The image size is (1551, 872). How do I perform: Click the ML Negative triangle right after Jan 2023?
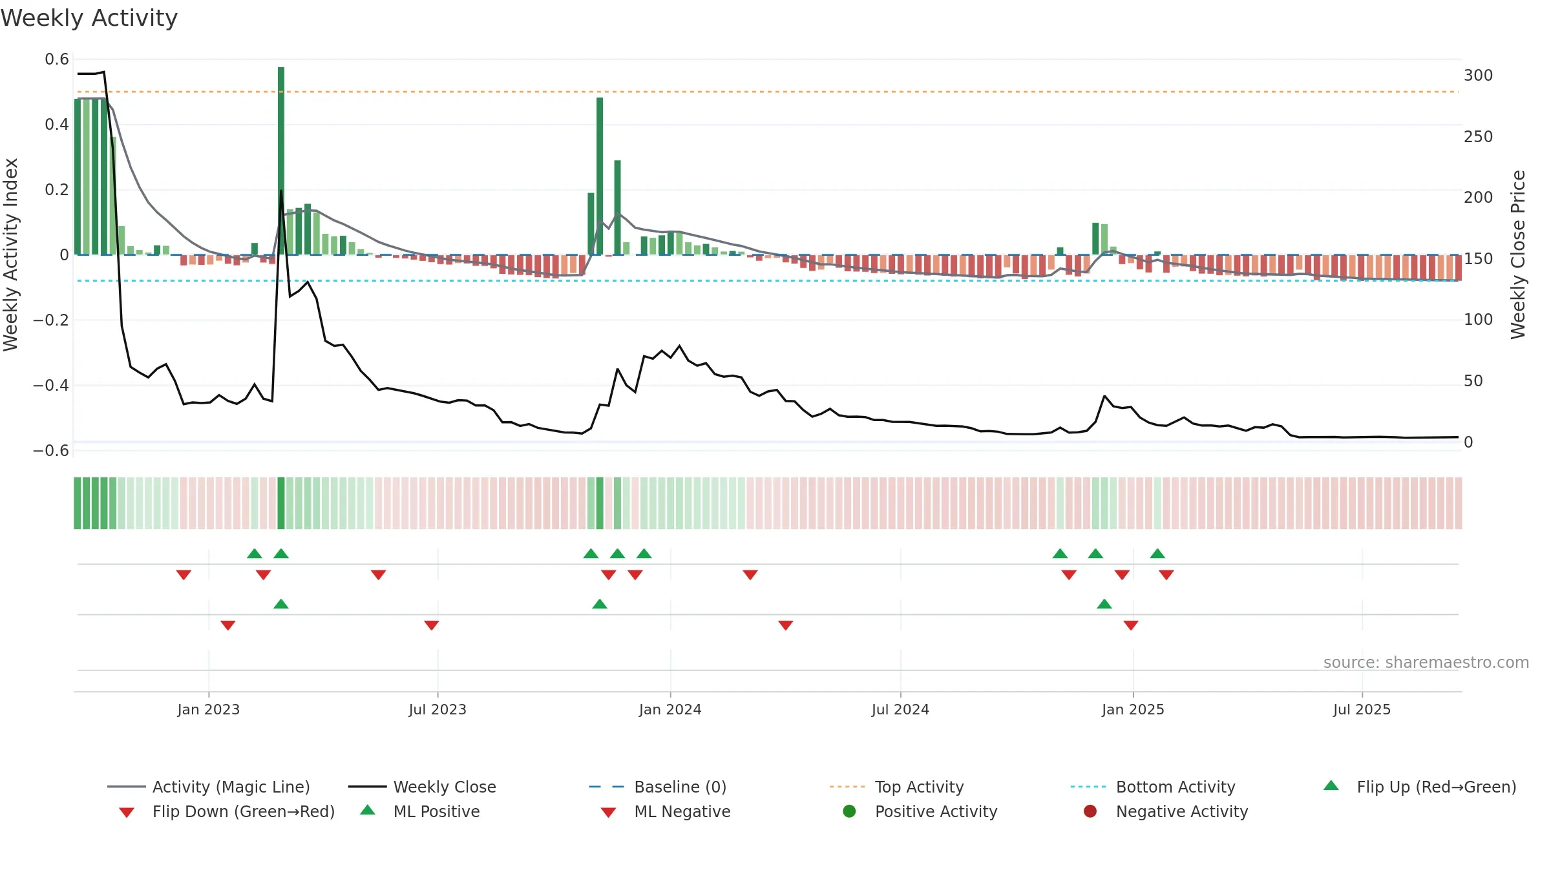228,625
